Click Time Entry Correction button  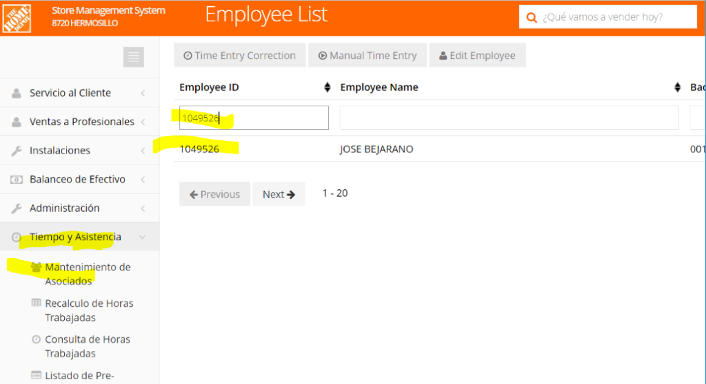click(239, 55)
